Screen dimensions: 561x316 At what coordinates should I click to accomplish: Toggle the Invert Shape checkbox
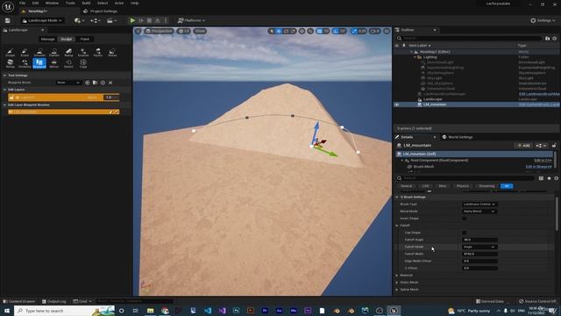(x=465, y=219)
